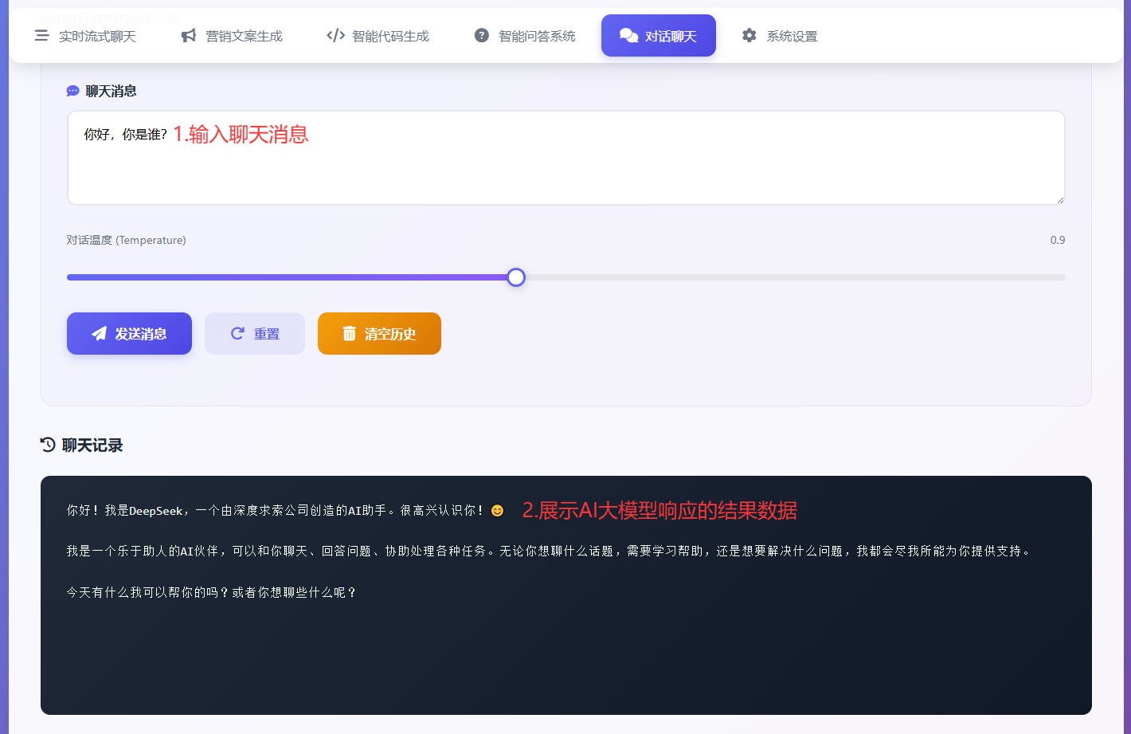Click the code brackets icon for 智能代码生成
Viewport: 1131px width, 734px height.
(x=335, y=36)
